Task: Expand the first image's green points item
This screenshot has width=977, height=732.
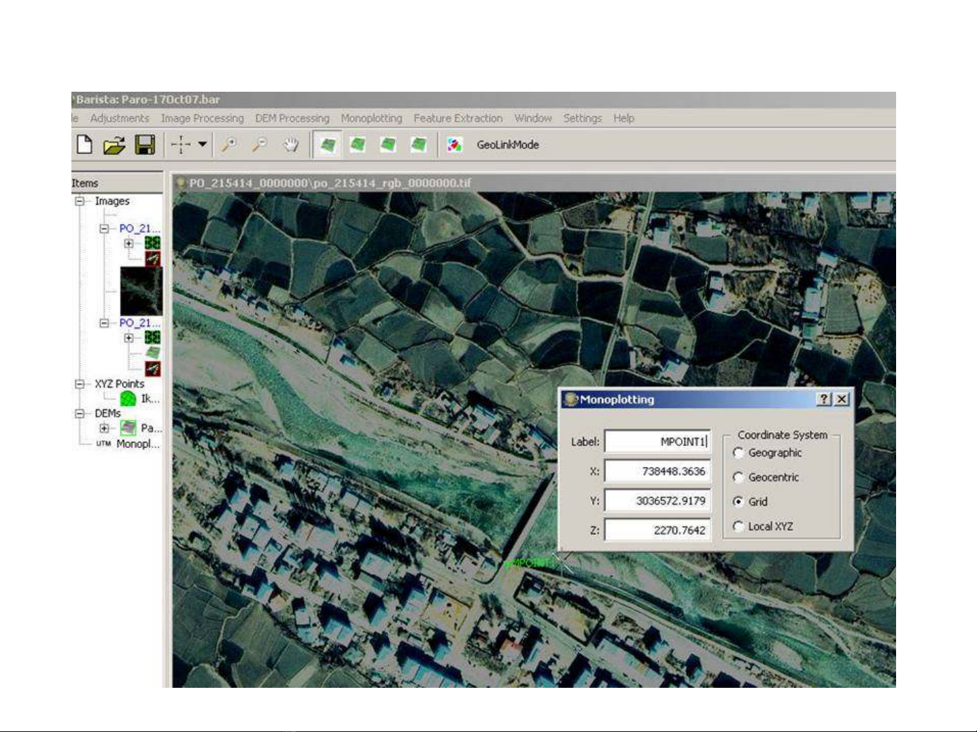Action: click(x=128, y=243)
